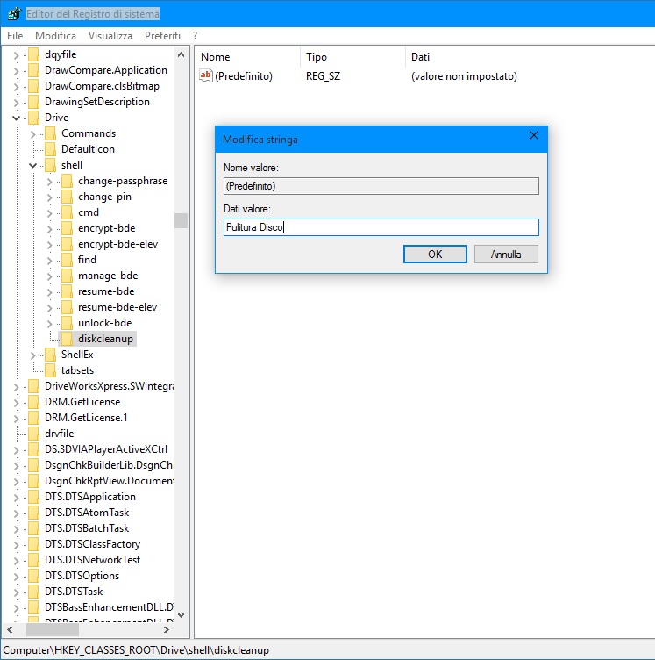Open the Preferiti menu
Screen dimensions: 655x660
coord(162,36)
